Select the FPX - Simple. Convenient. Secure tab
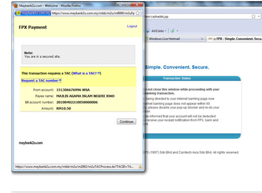This screenshot has height=193, width=262. (x=235, y=39)
